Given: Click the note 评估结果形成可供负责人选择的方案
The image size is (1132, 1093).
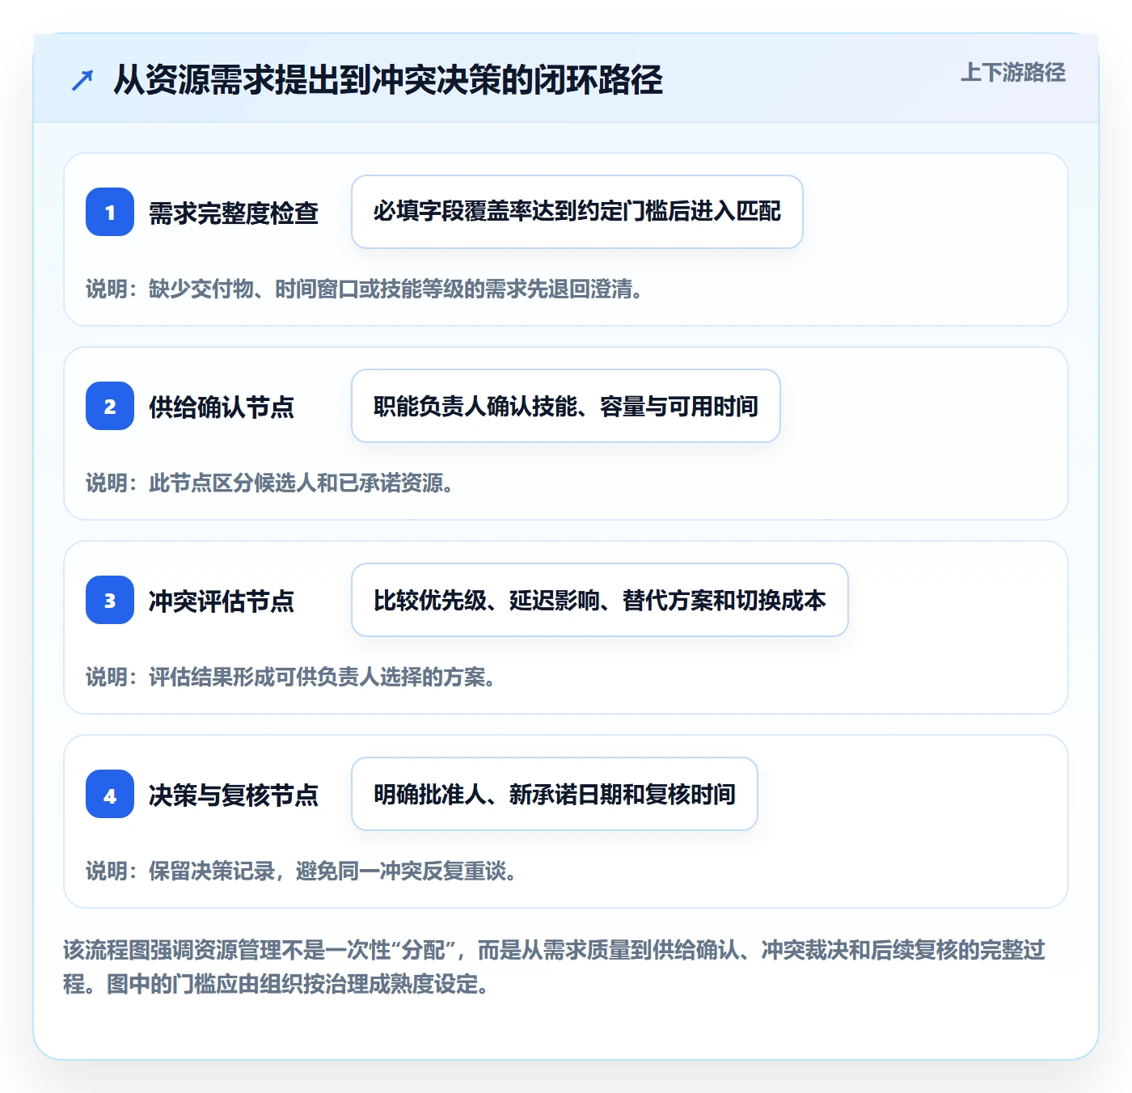Looking at the screenshot, I should (x=291, y=677).
